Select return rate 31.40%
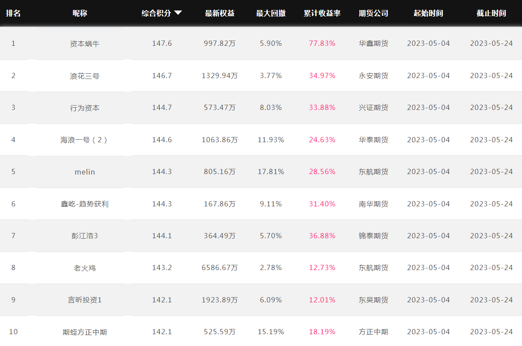This screenshot has width=522, height=346. tap(322, 204)
